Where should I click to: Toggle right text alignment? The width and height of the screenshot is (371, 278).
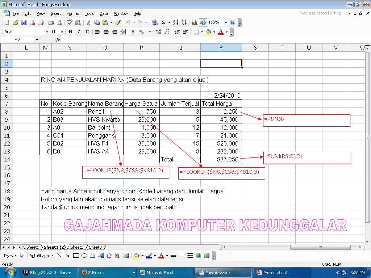pyautogui.click(x=114, y=32)
